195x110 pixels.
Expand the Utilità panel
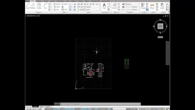point(154,12)
